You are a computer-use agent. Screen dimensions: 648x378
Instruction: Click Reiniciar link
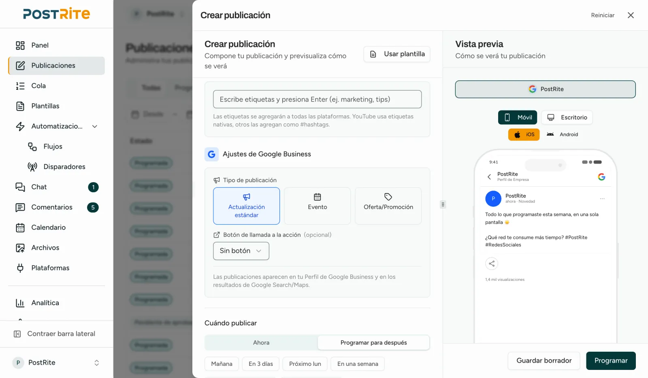point(603,15)
